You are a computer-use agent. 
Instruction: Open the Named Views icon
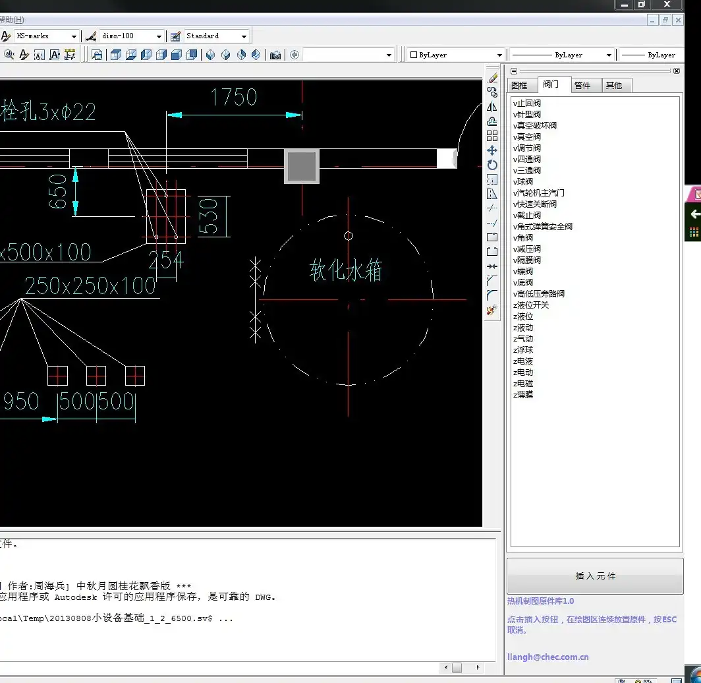click(97, 55)
